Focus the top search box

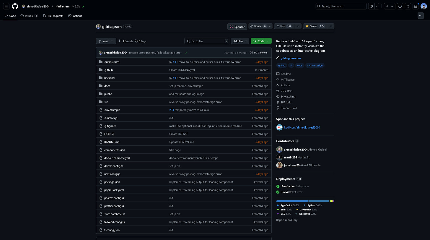[x=341, y=6]
